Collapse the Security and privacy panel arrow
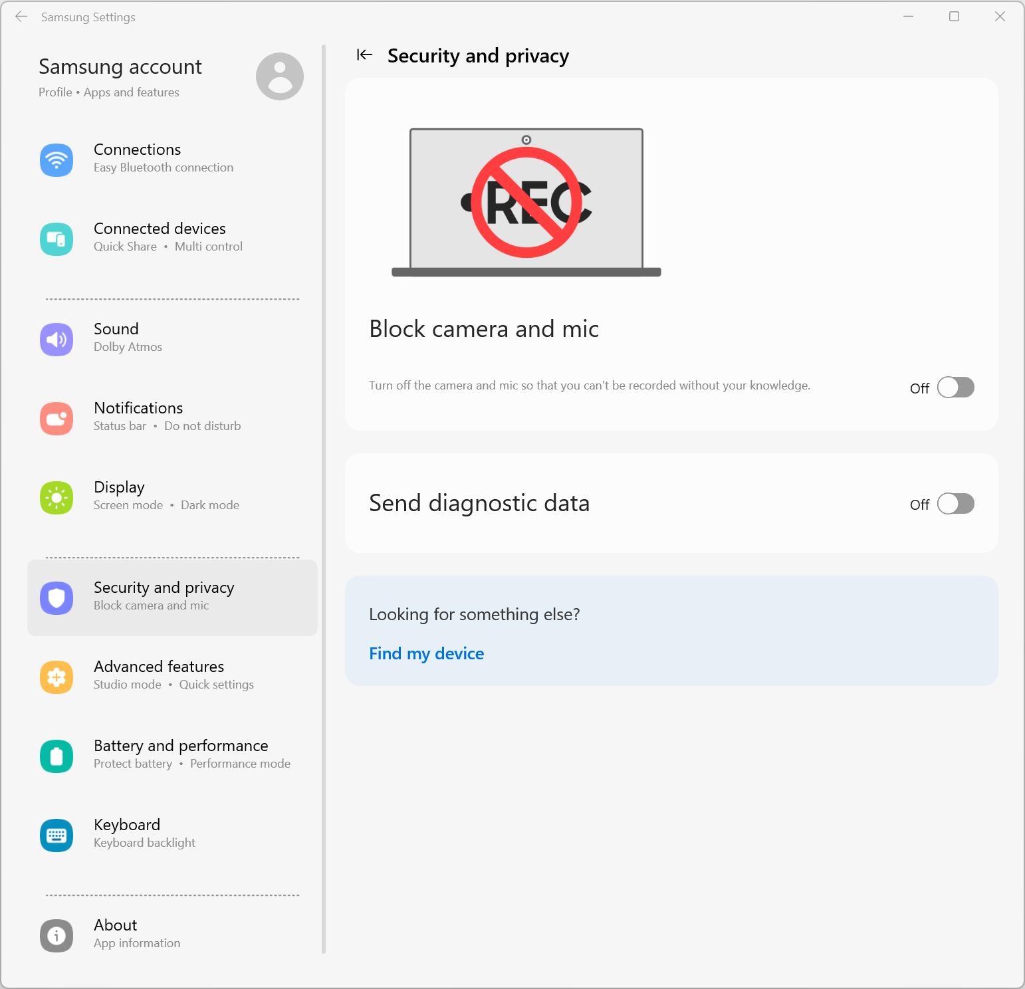Image resolution: width=1025 pixels, height=989 pixels. (364, 55)
